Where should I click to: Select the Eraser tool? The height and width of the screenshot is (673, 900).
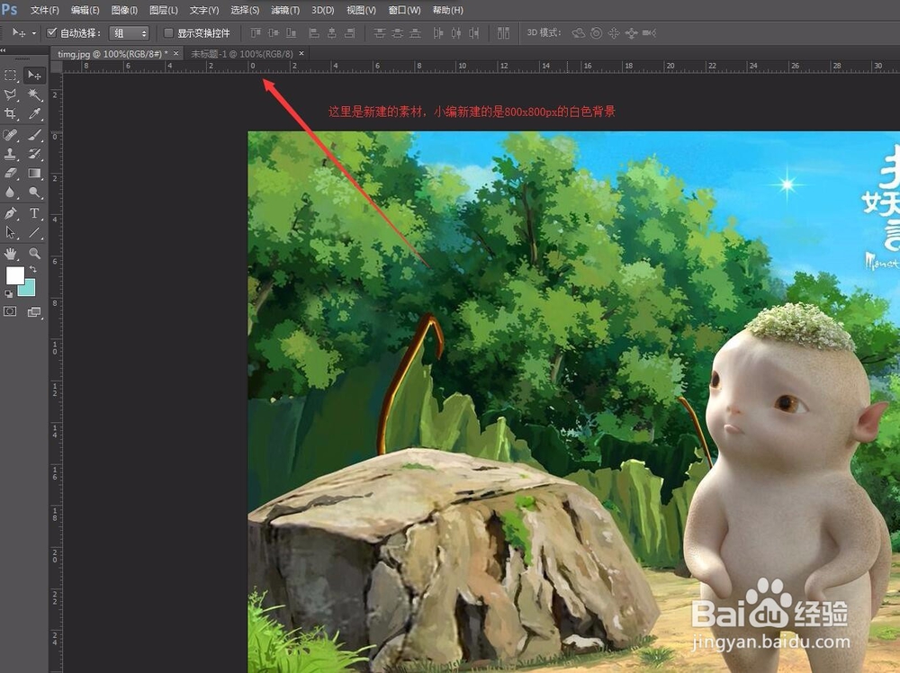pyautogui.click(x=10, y=173)
